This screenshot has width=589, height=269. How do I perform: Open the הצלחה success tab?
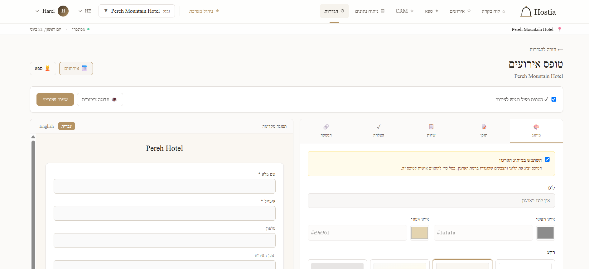(x=379, y=131)
